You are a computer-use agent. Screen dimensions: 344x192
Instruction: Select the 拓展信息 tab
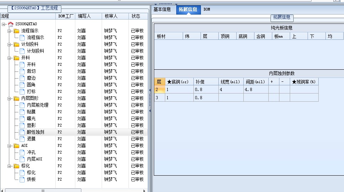[188, 10]
